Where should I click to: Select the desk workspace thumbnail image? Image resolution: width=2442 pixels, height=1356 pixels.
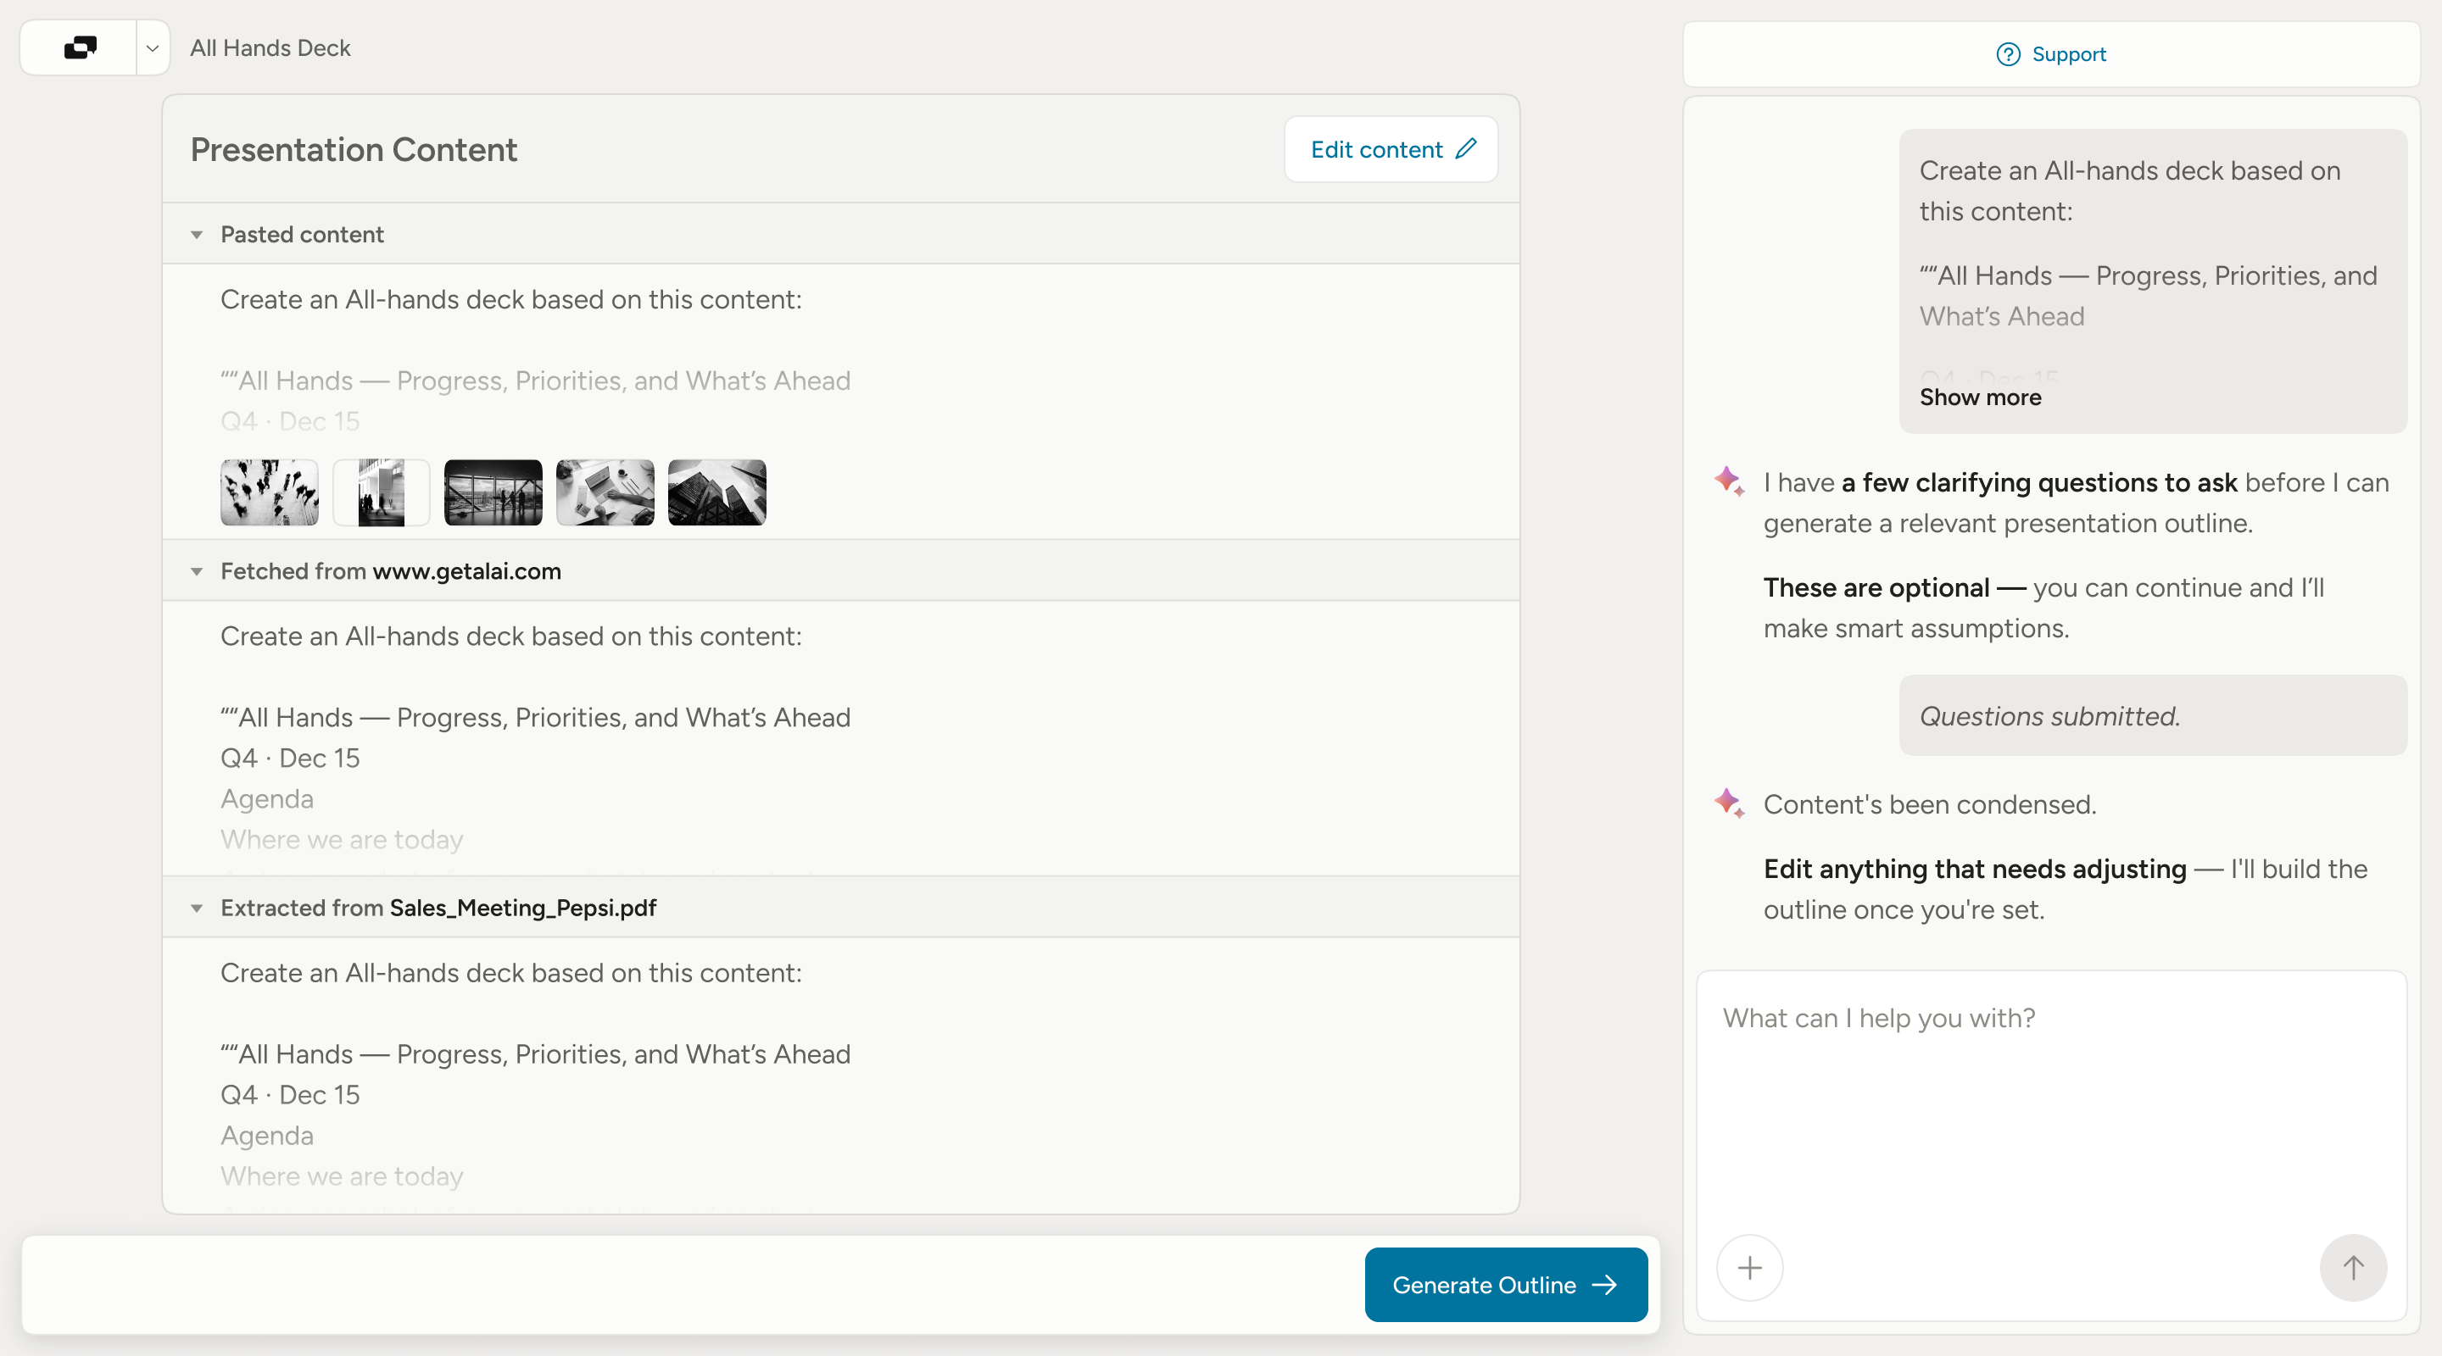(605, 492)
